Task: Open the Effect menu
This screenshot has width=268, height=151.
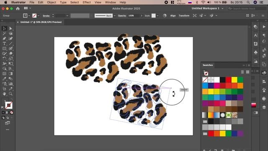Action: [x=87, y=3]
